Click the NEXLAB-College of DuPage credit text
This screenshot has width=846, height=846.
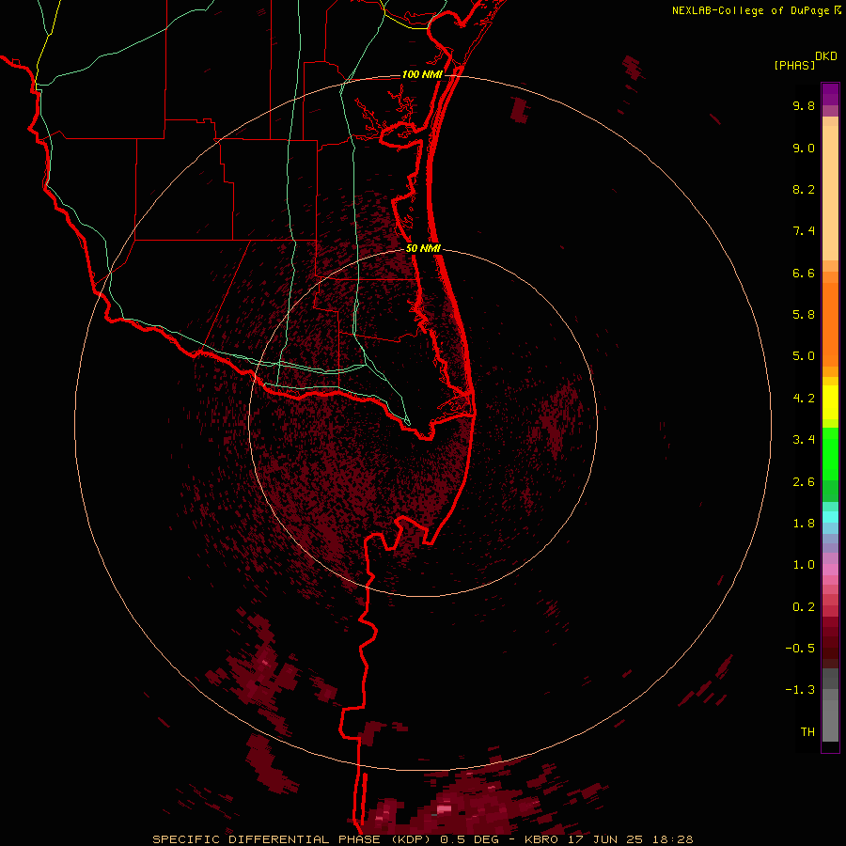coord(750,10)
